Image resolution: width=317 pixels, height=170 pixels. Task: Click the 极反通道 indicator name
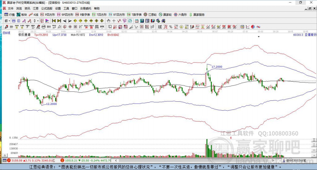pyautogui.click(x=24, y=35)
